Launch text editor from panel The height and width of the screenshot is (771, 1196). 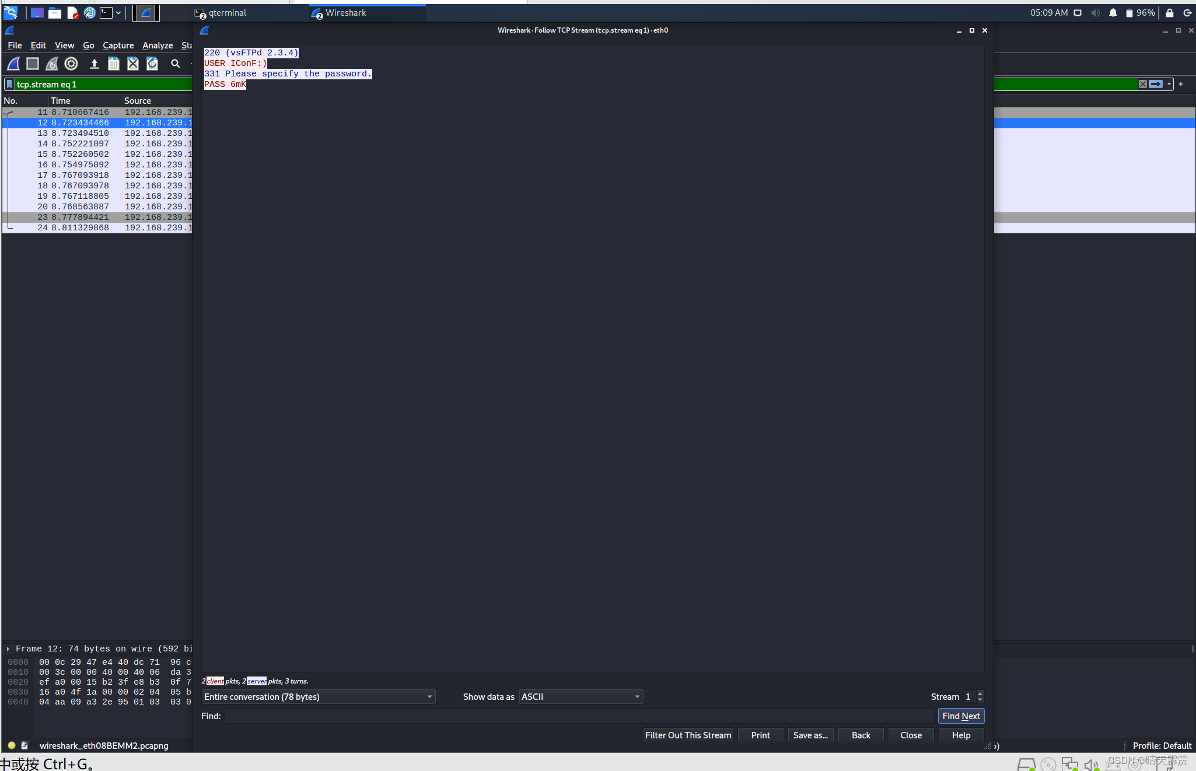(72, 12)
